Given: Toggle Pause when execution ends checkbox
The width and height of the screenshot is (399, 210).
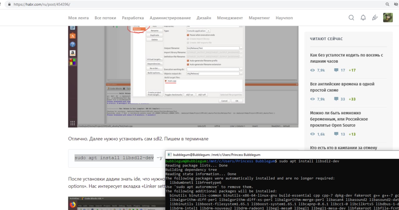Looking at the screenshot, I should click(x=188, y=35).
